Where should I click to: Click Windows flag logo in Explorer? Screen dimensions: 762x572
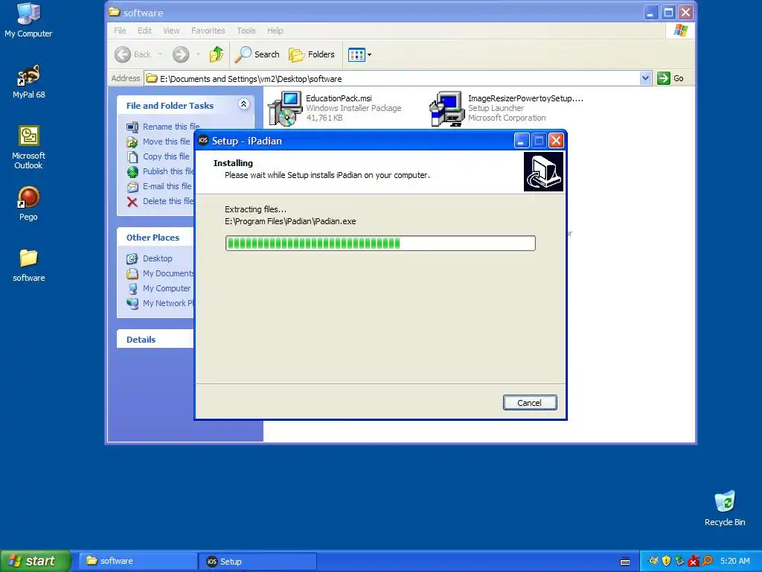pos(680,31)
